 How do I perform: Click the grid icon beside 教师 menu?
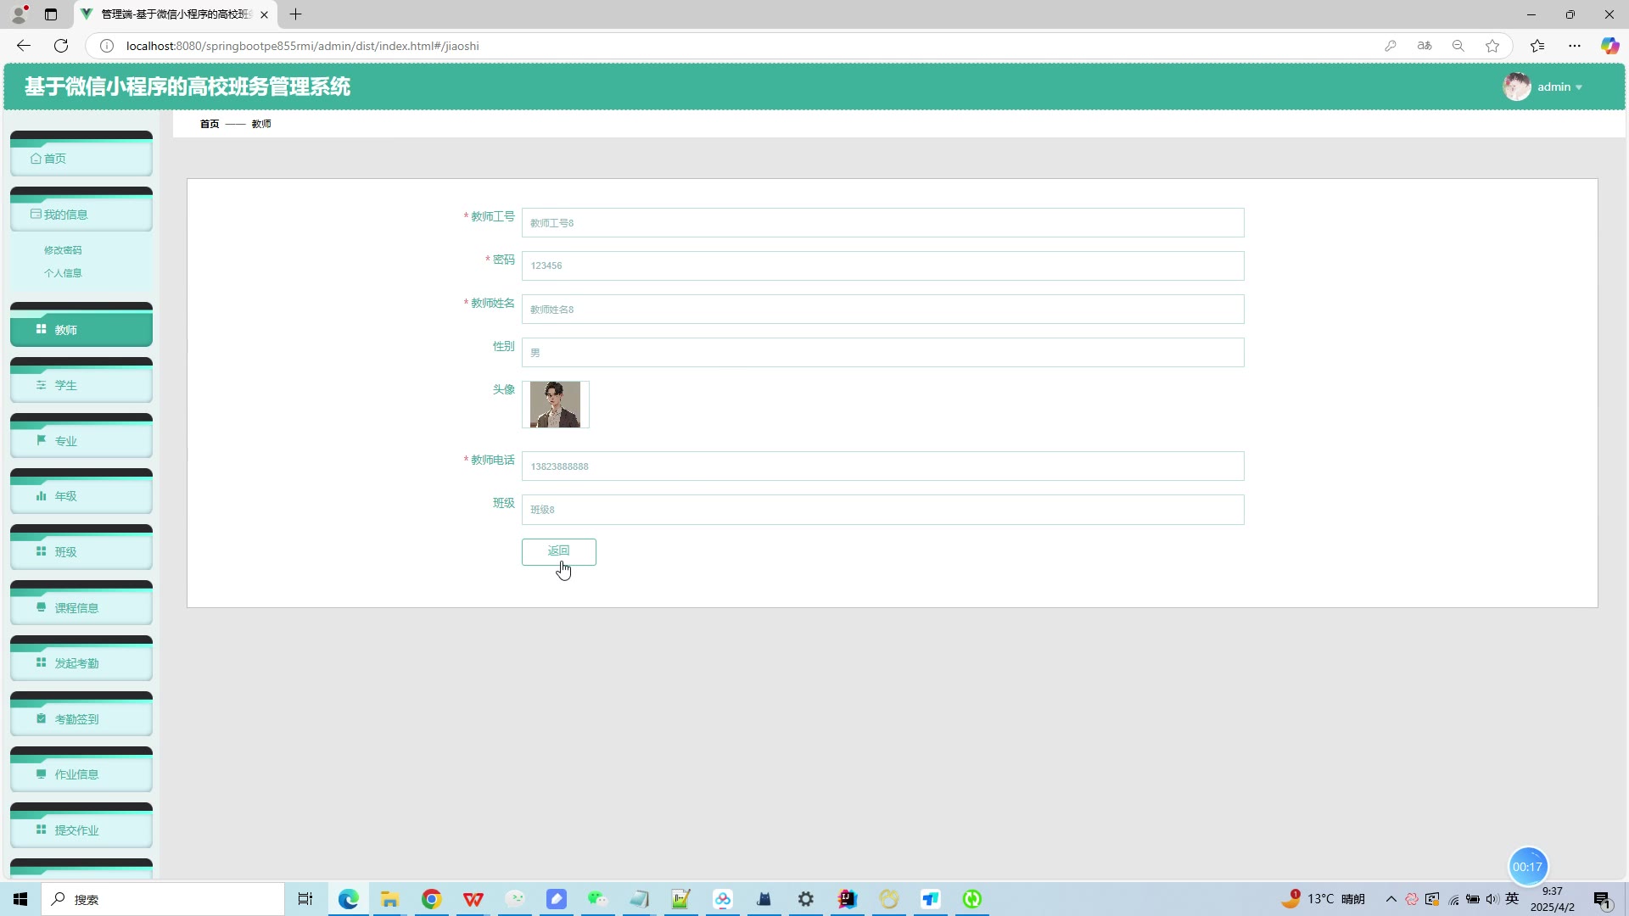pos(41,329)
